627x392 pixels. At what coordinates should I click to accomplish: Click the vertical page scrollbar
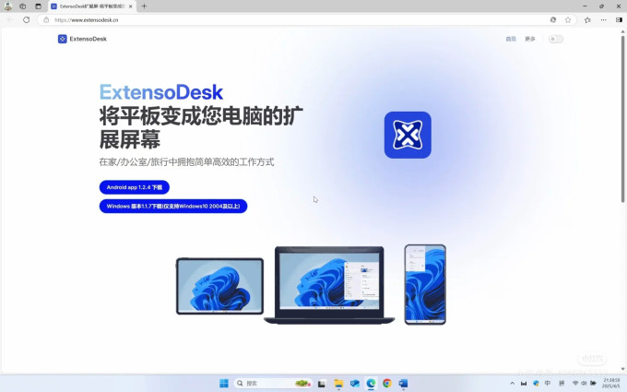tap(622, 119)
